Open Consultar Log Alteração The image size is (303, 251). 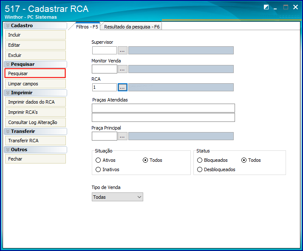pos(35,122)
